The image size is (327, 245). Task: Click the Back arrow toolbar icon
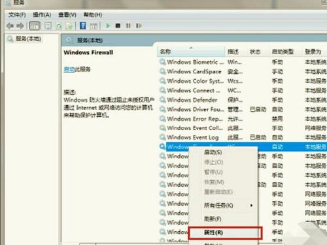coord(10,26)
